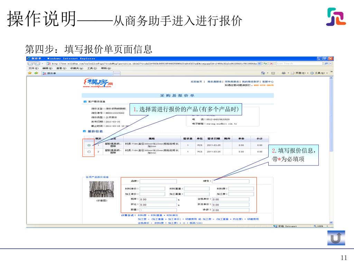Click the Live Search magnifier icon
354x266 pixels.
(326, 64)
